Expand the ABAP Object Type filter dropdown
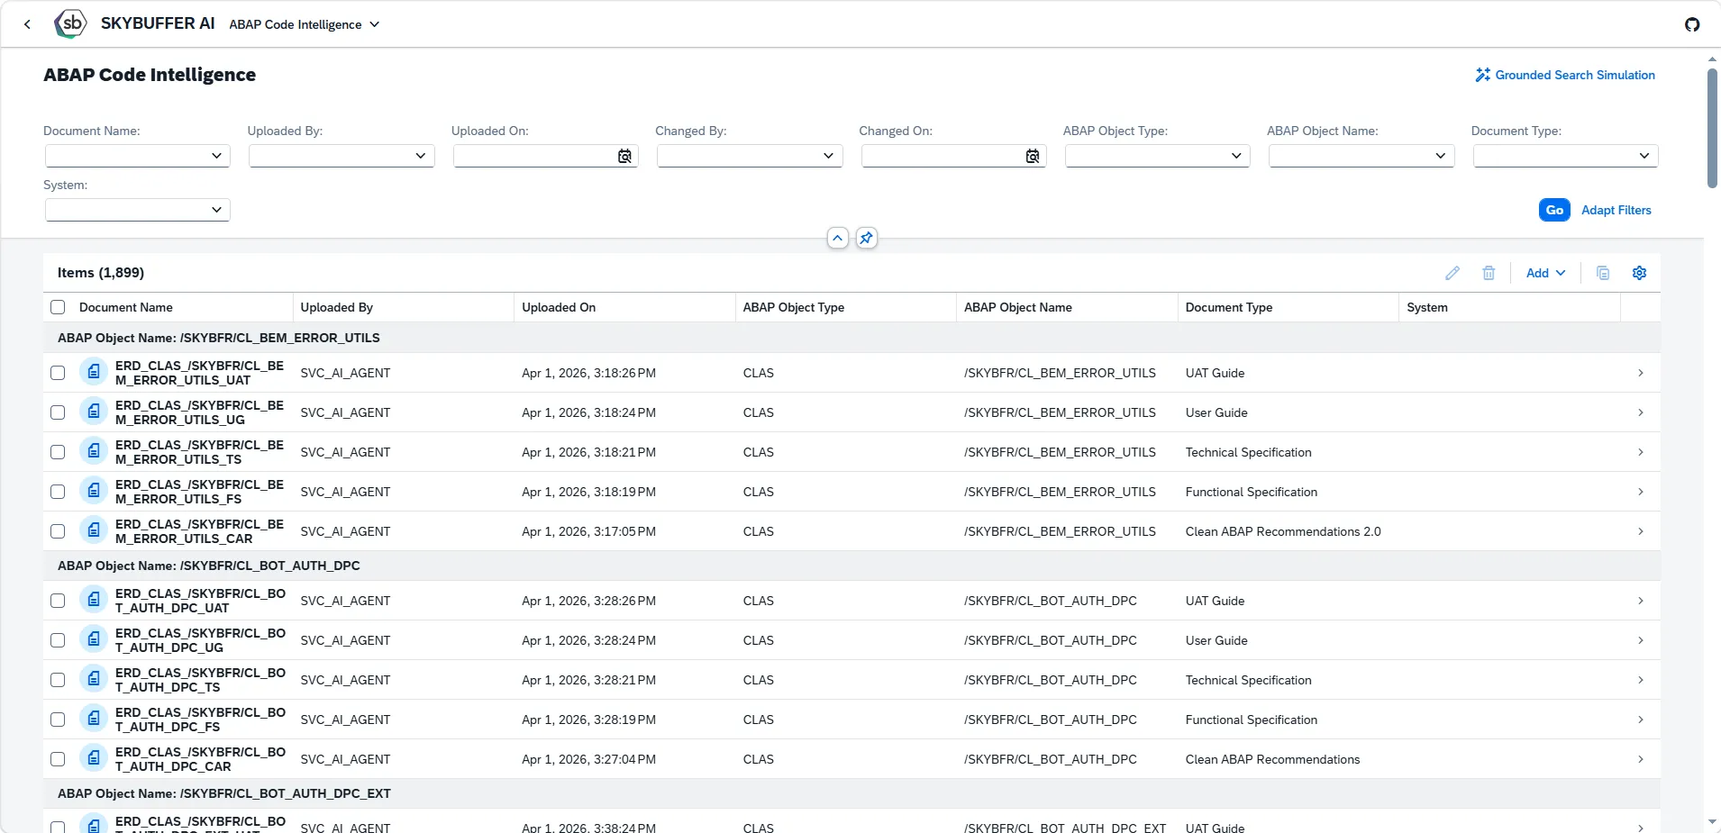1721x833 pixels. [1236, 156]
